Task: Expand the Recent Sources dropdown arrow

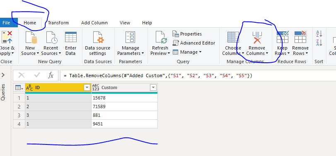Action: click(60, 53)
